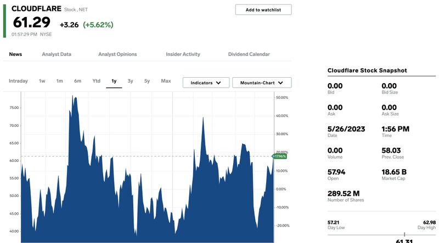Set chart range to 1m
The width and height of the screenshot is (439, 243).
(x=59, y=81)
